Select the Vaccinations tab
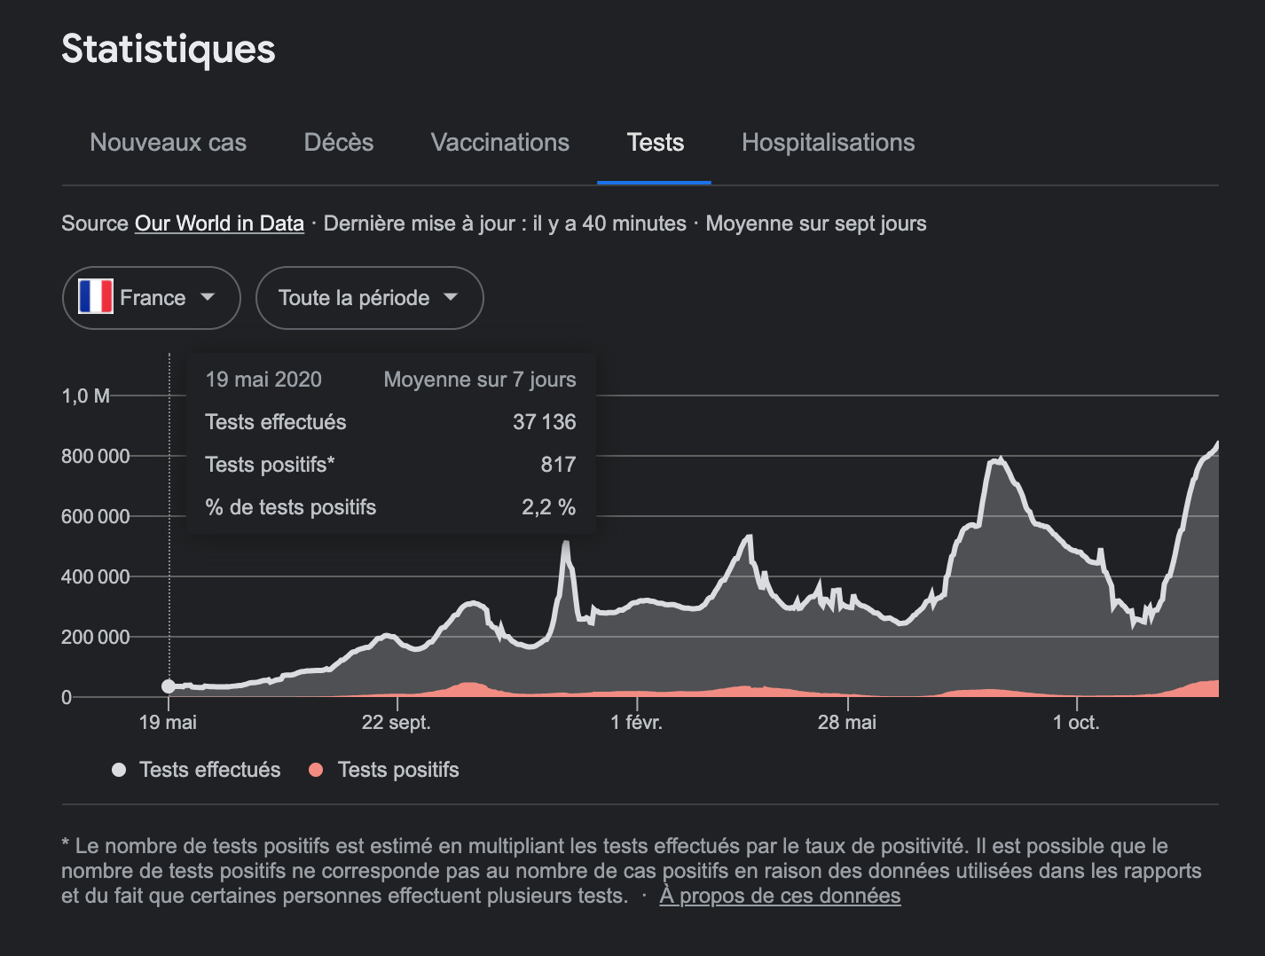 click(x=499, y=143)
